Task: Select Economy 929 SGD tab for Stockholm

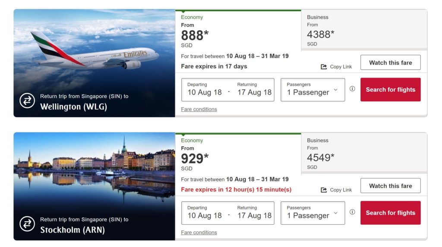Action: (x=238, y=153)
